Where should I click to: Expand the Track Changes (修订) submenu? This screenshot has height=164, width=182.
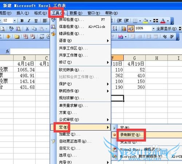(x=81, y=62)
